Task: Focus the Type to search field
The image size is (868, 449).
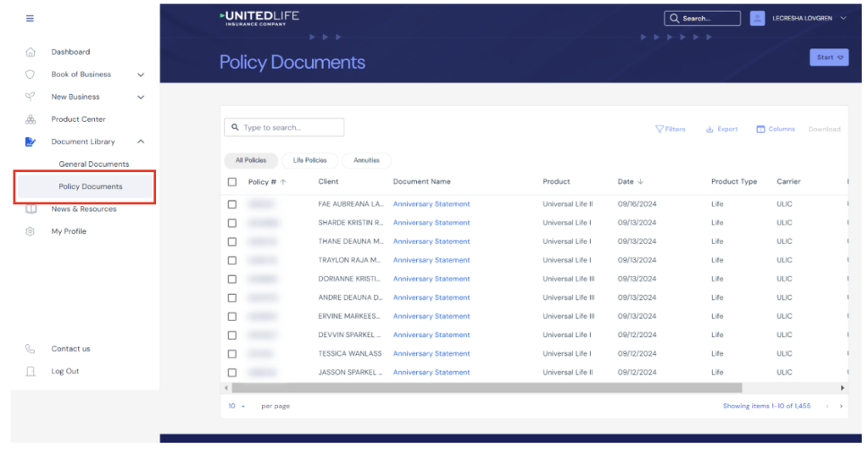Action: (x=284, y=128)
